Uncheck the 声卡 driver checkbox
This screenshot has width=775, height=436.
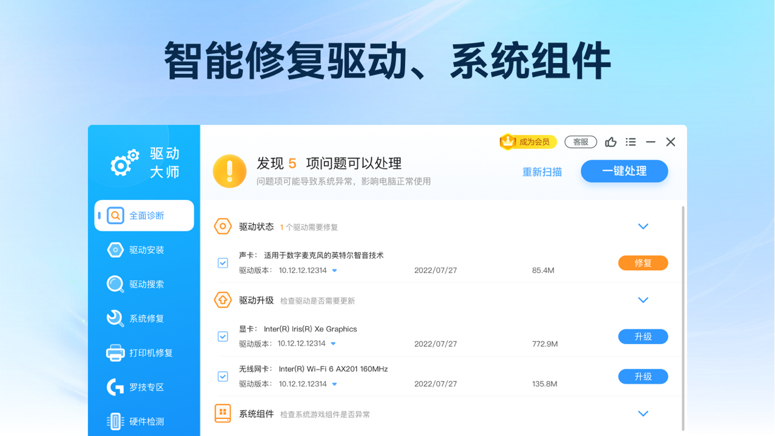[223, 263]
